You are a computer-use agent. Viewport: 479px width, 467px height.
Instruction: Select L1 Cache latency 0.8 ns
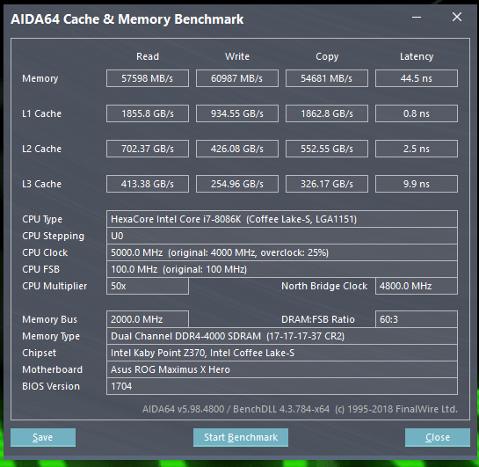417,113
